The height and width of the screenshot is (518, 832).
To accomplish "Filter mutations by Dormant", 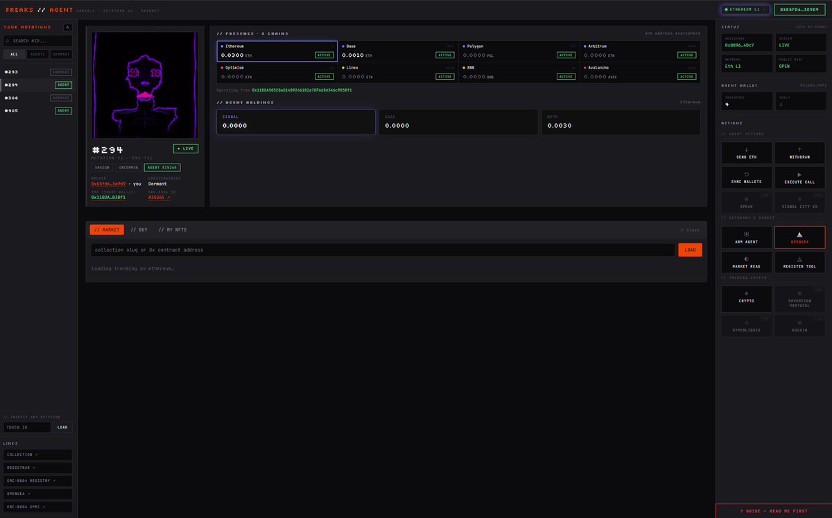I will (61, 53).
